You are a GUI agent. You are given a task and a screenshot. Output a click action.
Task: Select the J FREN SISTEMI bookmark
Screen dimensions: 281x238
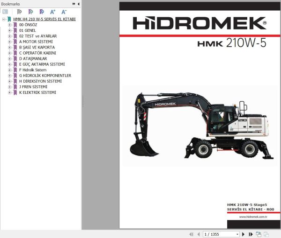tap(33, 87)
